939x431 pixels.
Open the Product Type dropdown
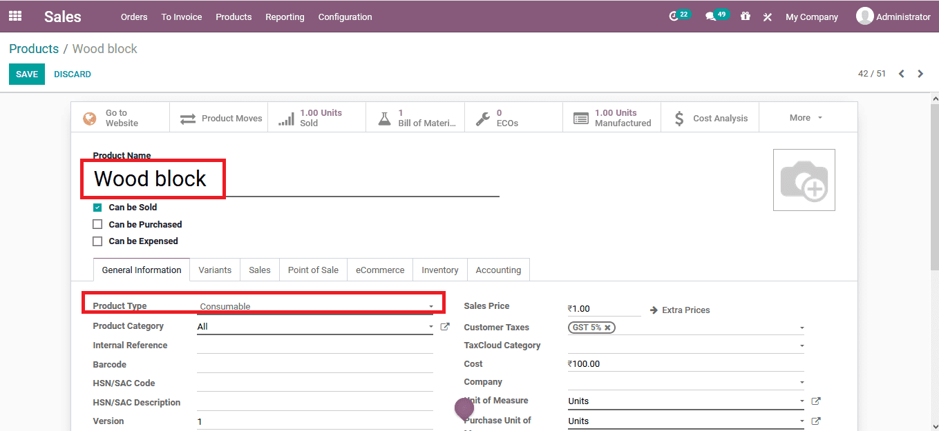tap(316, 306)
